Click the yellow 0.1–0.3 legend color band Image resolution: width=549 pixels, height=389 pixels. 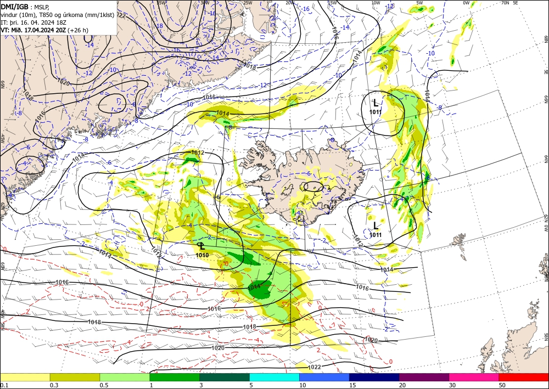coord(25,377)
